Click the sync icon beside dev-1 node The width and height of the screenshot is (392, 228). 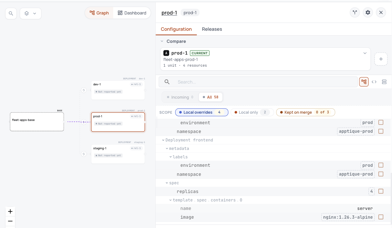tap(84, 90)
